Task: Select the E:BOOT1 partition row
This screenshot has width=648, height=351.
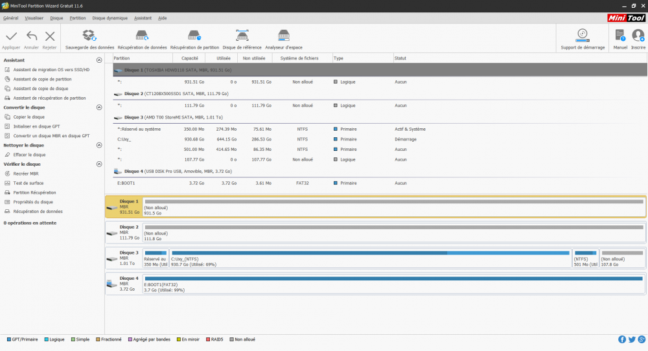Action: click(x=380, y=183)
